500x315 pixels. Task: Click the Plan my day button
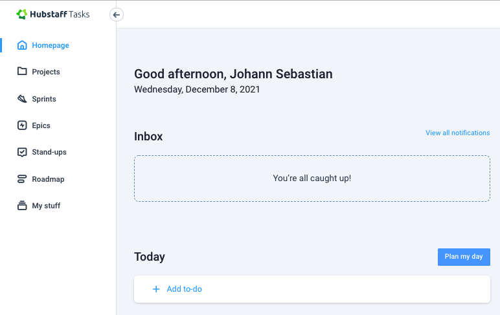(464, 257)
